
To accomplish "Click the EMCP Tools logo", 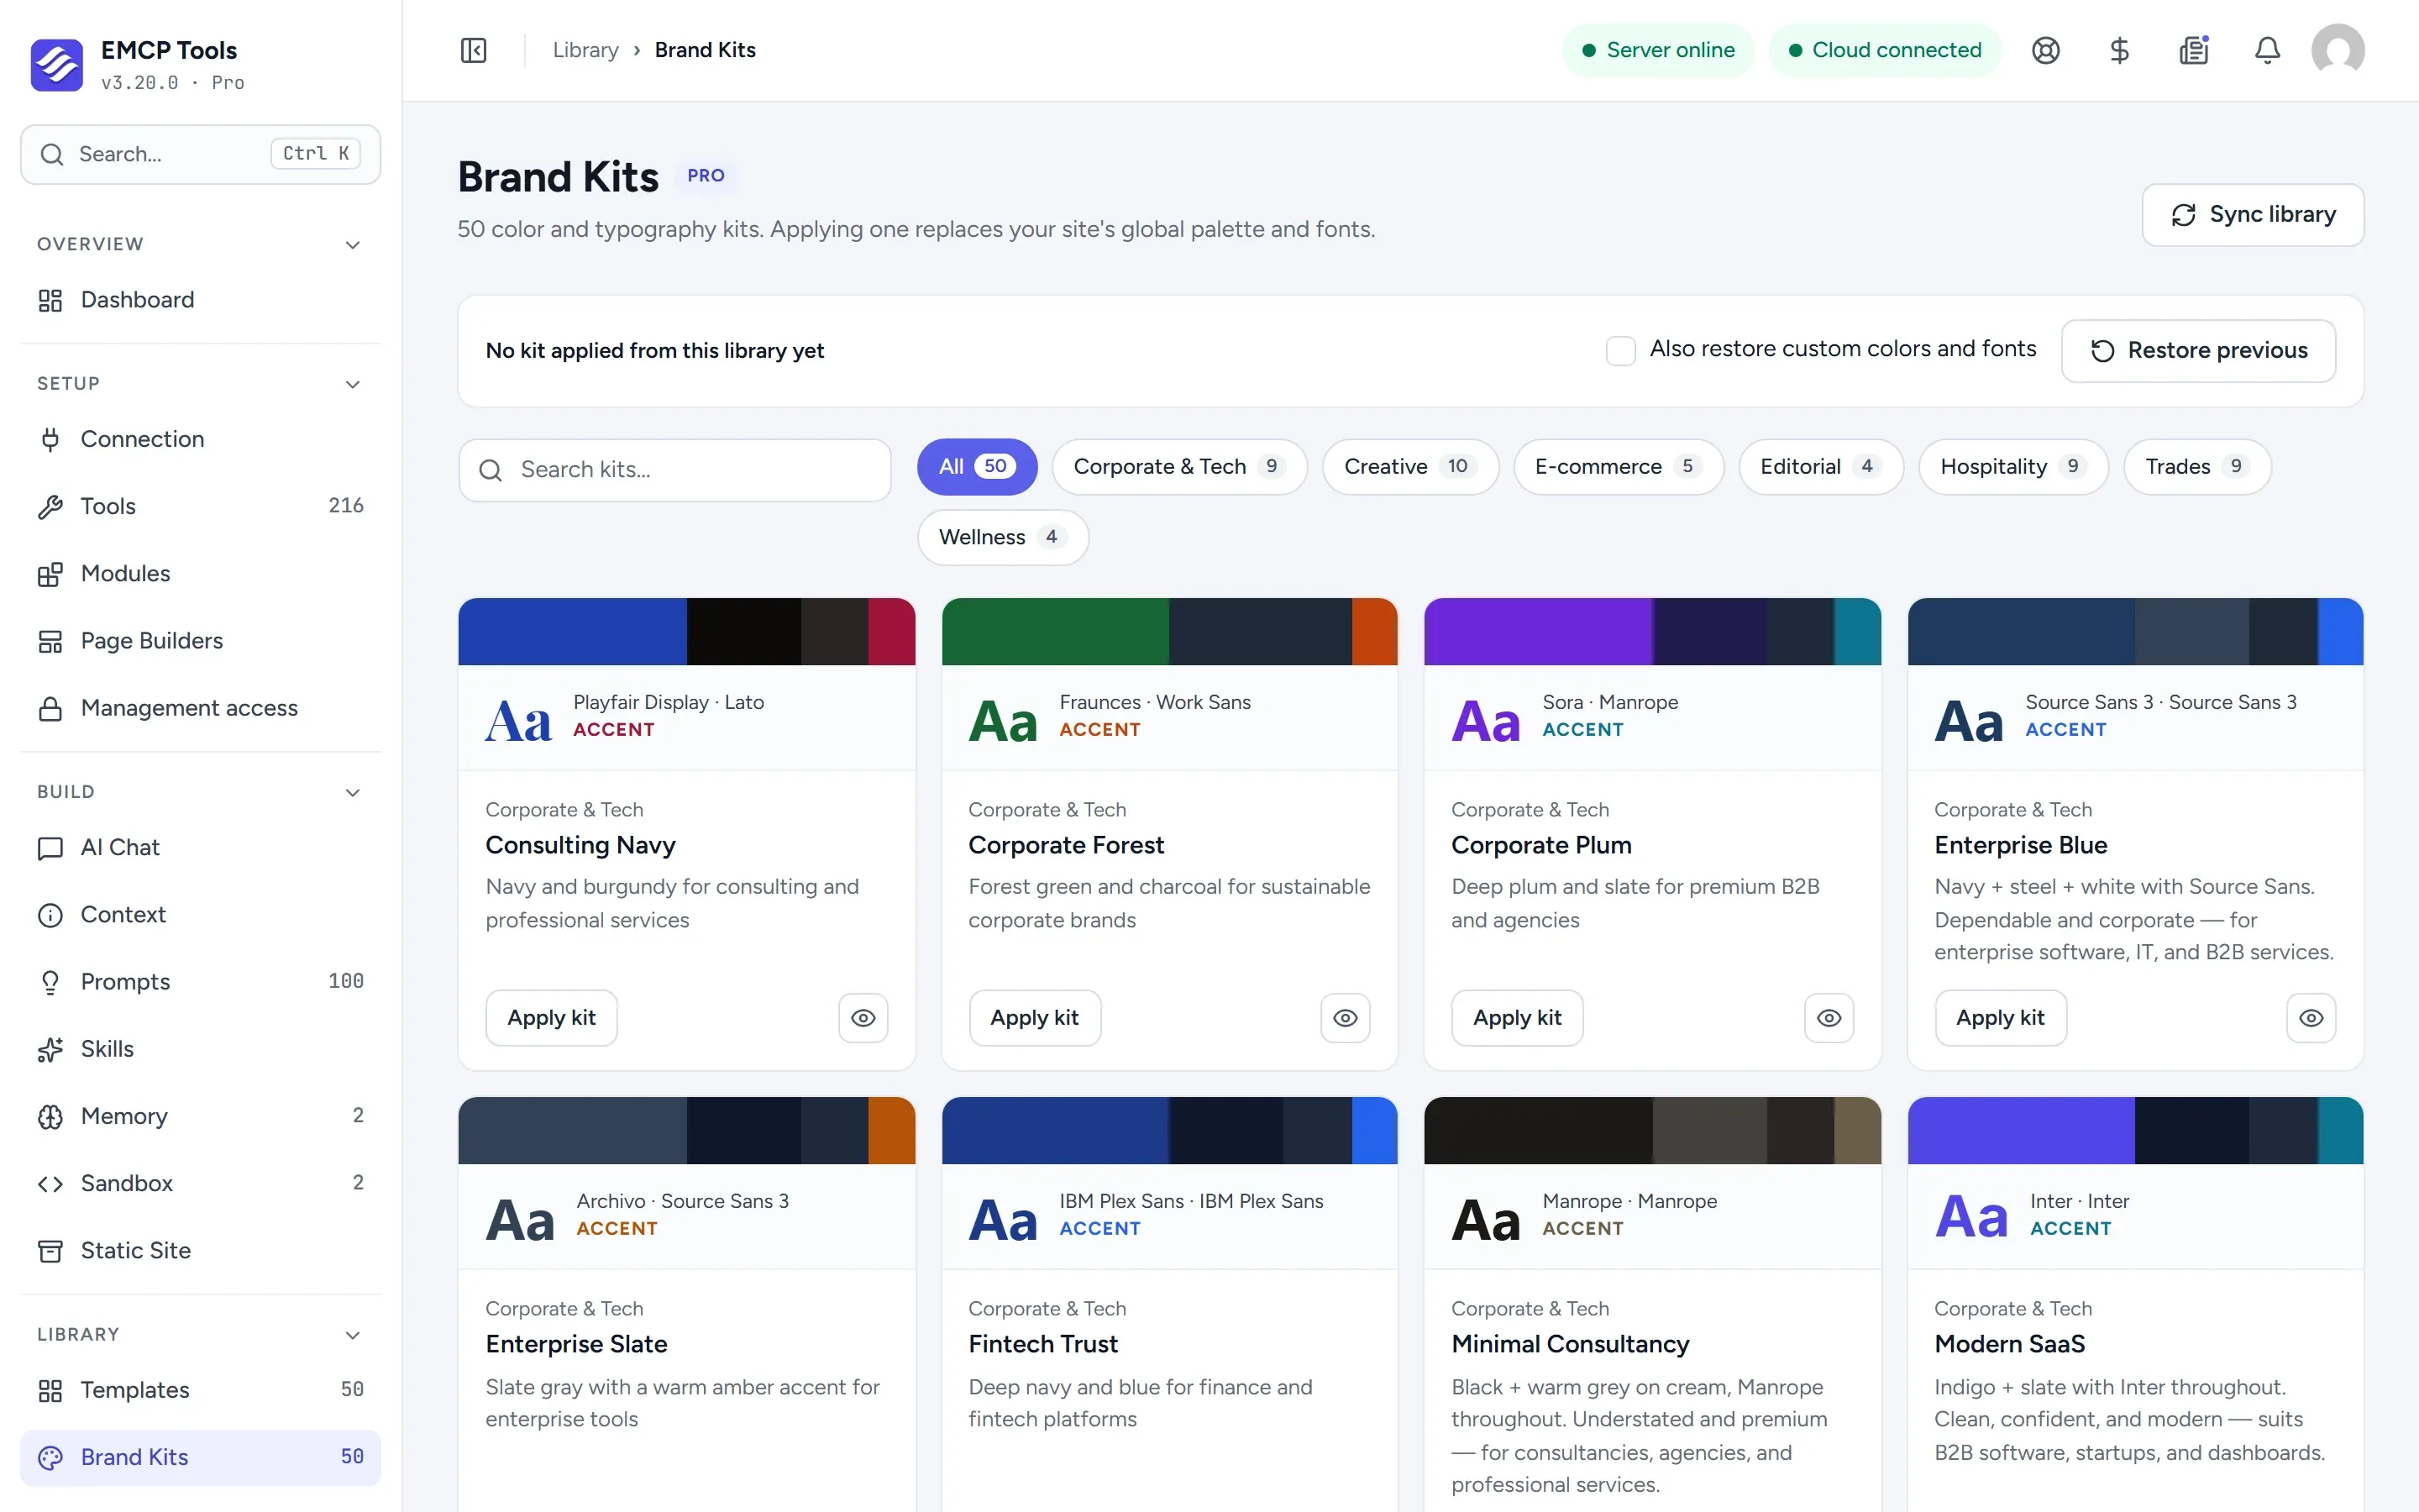I will 57,65.
